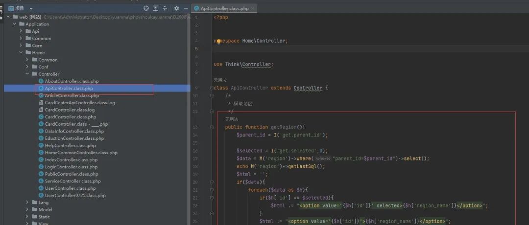Expand the Api folder
This screenshot has width=529, height=225.
[21, 31]
